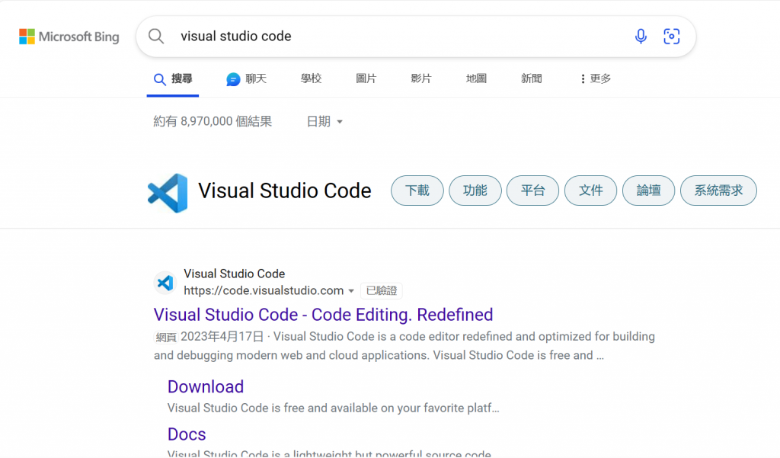Click the 'Visual Studio Code' heading title
780x458 pixels.
point(285,191)
